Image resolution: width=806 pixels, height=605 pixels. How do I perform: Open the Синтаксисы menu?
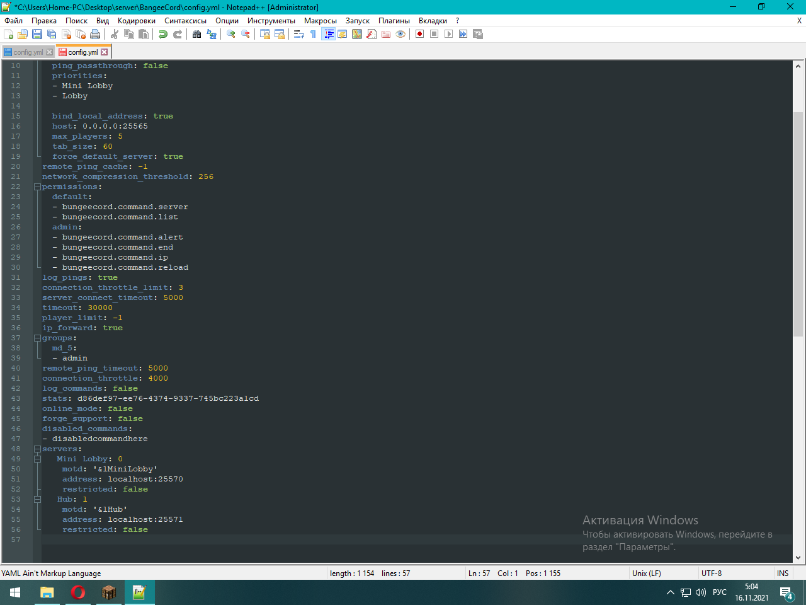click(186, 21)
